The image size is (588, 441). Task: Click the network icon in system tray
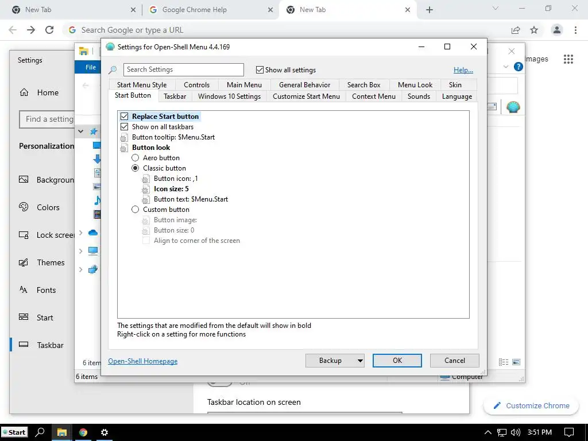coord(502,432)
